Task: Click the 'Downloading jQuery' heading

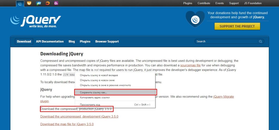Action: [62, 54]
